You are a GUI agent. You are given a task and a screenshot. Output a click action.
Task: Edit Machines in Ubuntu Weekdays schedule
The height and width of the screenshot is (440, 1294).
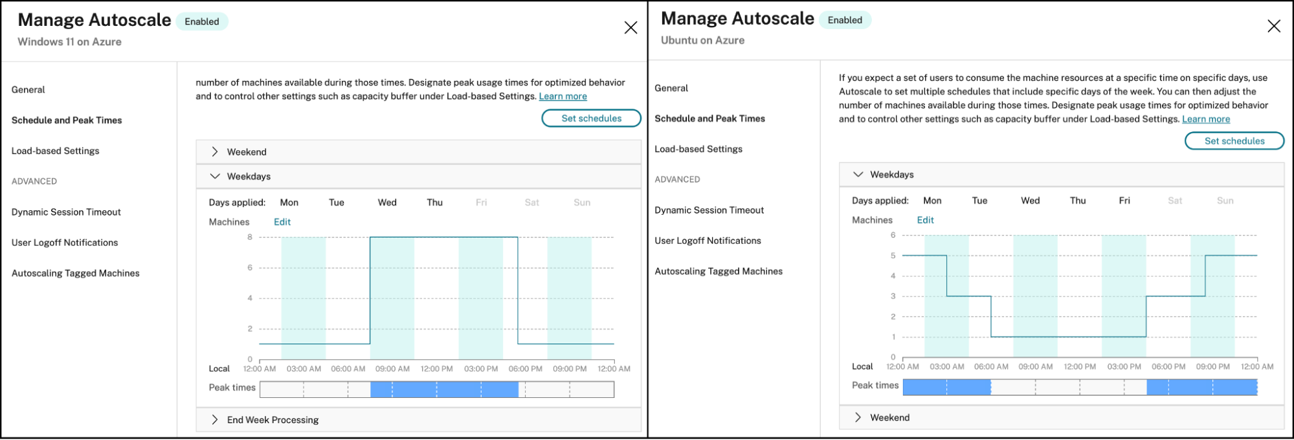point(925,220)
